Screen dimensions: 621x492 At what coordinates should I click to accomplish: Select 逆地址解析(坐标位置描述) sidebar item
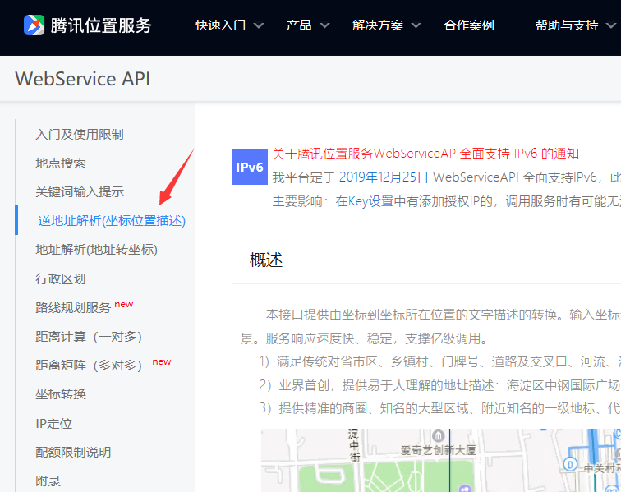pyautogui.click(x=112, y=221)
